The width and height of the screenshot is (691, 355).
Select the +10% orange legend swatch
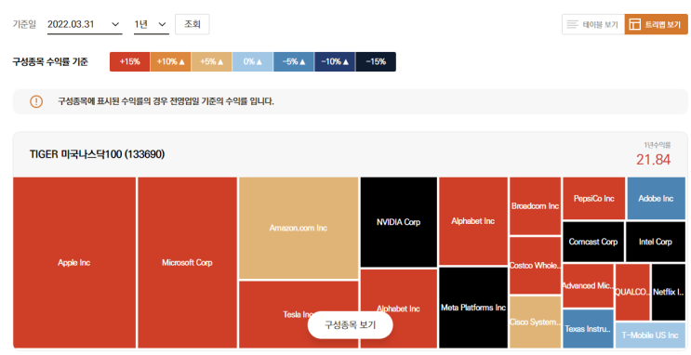point(170,61)
